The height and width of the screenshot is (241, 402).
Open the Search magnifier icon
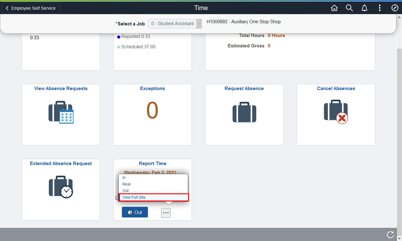(349, 8)
